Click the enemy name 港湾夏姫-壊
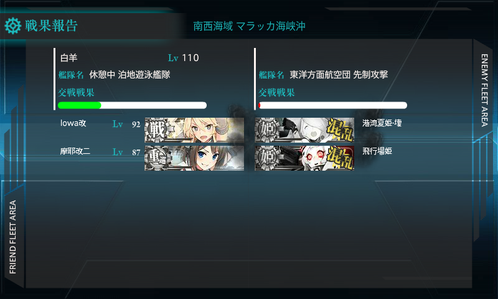 pos(382,123)
